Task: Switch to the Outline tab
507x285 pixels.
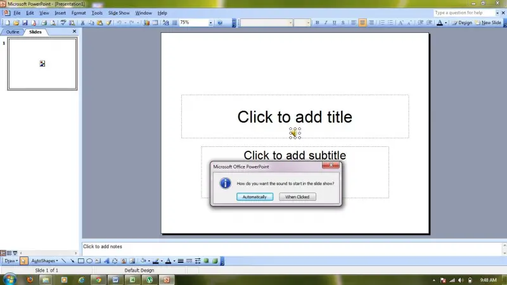Action: pyautogui.click(x=13, y=32)
